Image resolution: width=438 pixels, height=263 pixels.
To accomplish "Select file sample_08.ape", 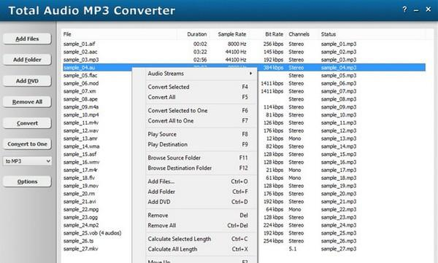I will click(x=80, y=99).
